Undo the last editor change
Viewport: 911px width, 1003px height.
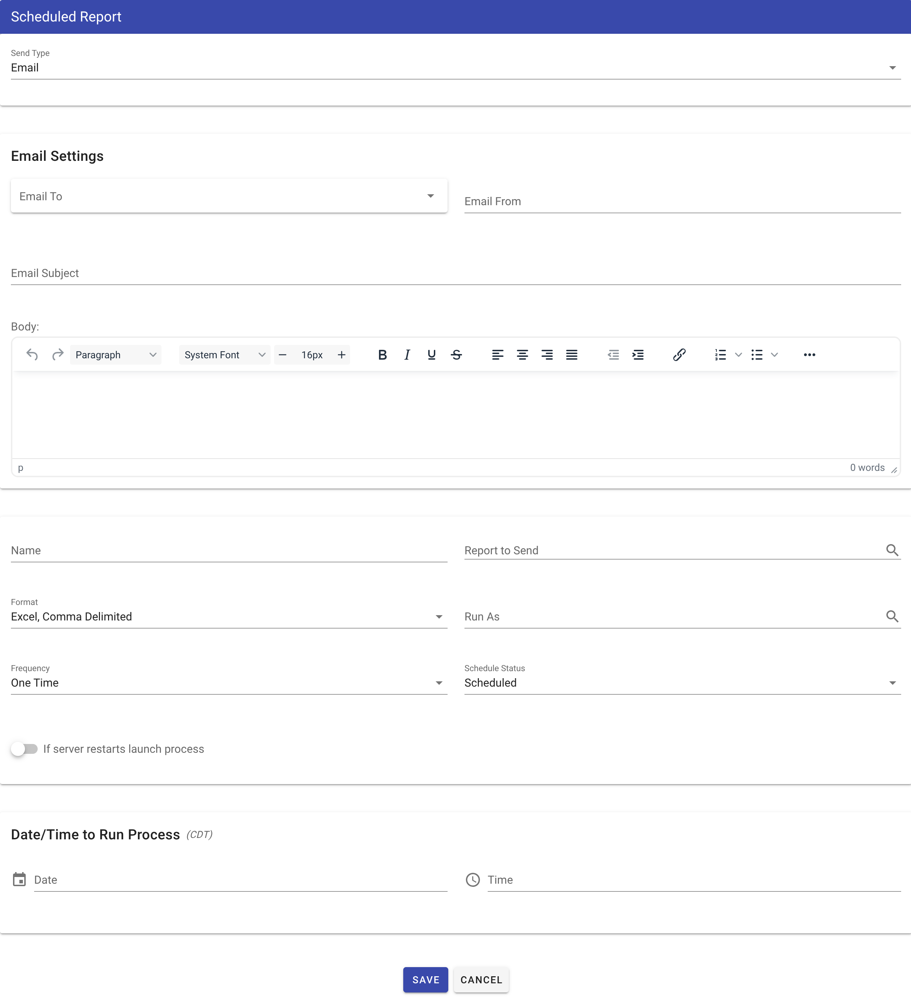click(x=32, y=355)
